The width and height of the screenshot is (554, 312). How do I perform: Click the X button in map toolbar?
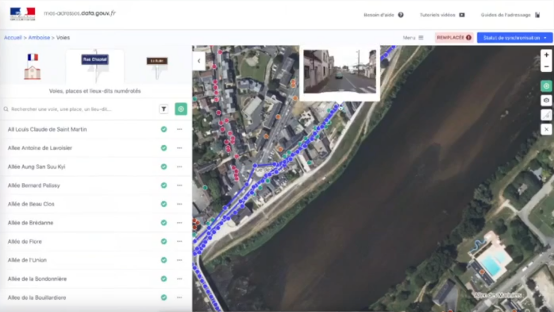[546, 129]
